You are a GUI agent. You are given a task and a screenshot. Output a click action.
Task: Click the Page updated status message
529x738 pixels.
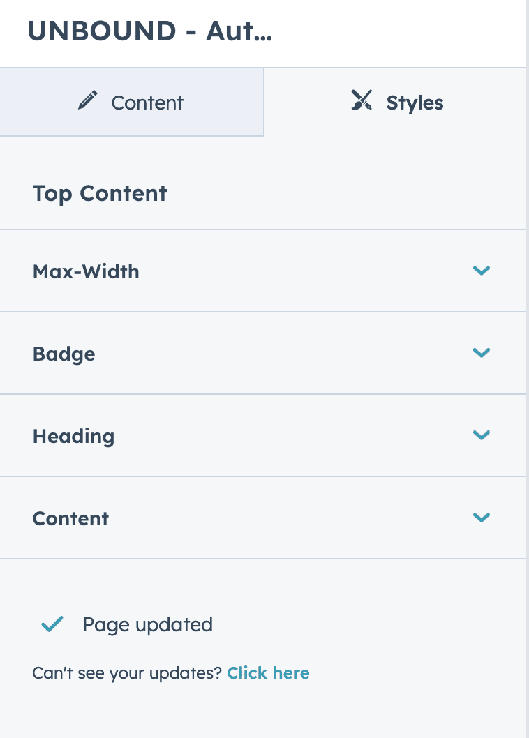pos(147,624)
